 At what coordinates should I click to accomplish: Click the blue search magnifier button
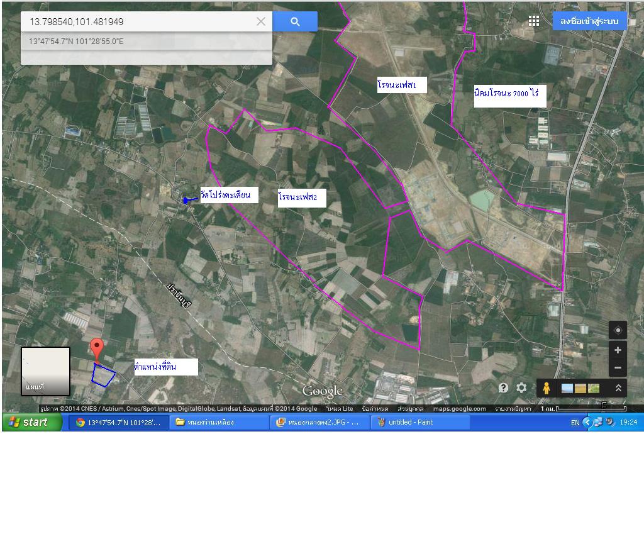(295, 21)
